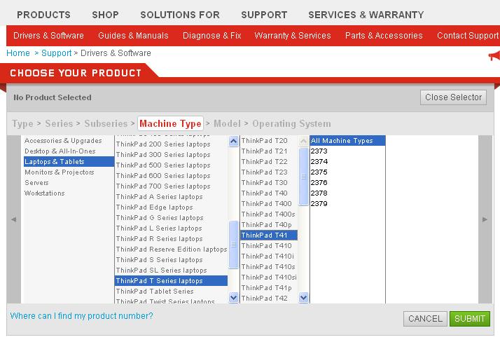Choose ThinkPad SL Series laptops

(172, 271)
